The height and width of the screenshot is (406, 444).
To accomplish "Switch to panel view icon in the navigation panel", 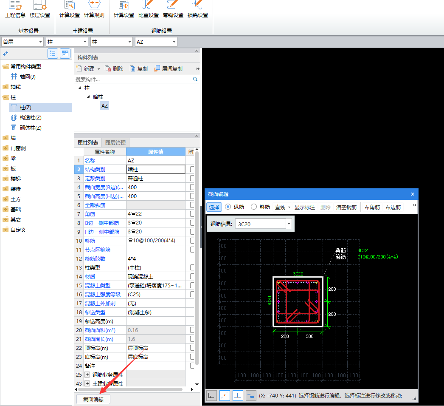I will tap(65, 54).
